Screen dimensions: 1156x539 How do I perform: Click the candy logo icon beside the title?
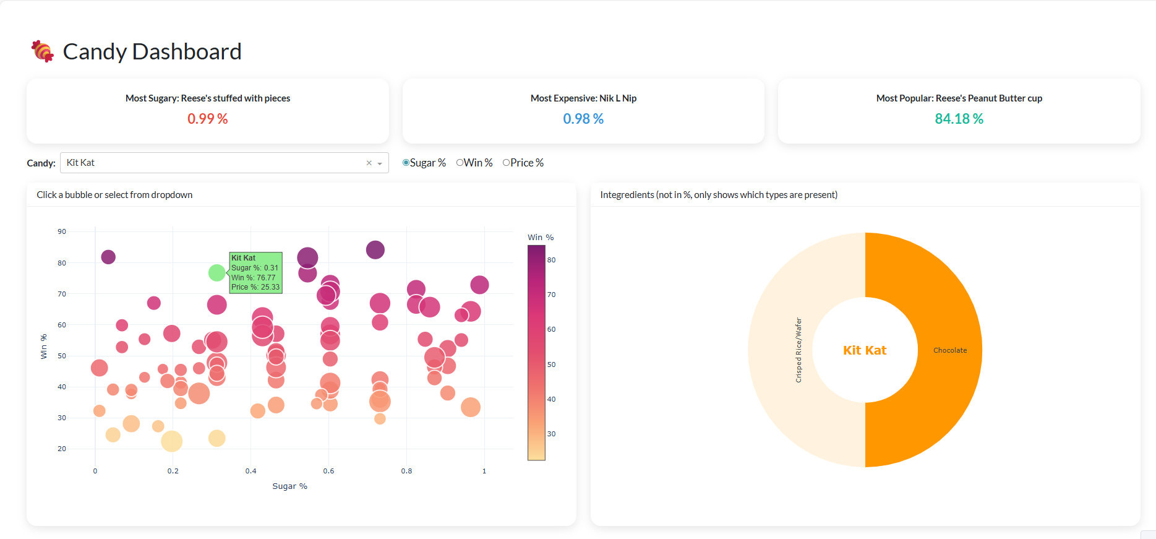[43, 51]
